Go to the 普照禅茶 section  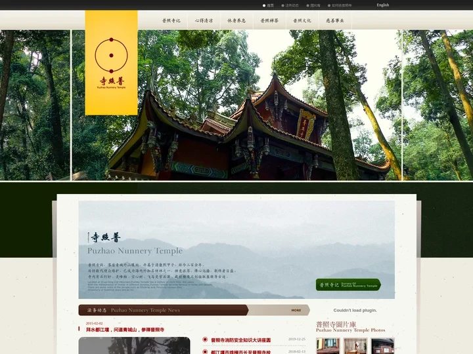[269, 20]
